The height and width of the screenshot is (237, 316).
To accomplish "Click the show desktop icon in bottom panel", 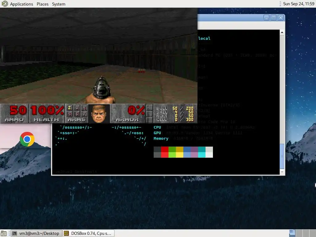I will 4,233.
